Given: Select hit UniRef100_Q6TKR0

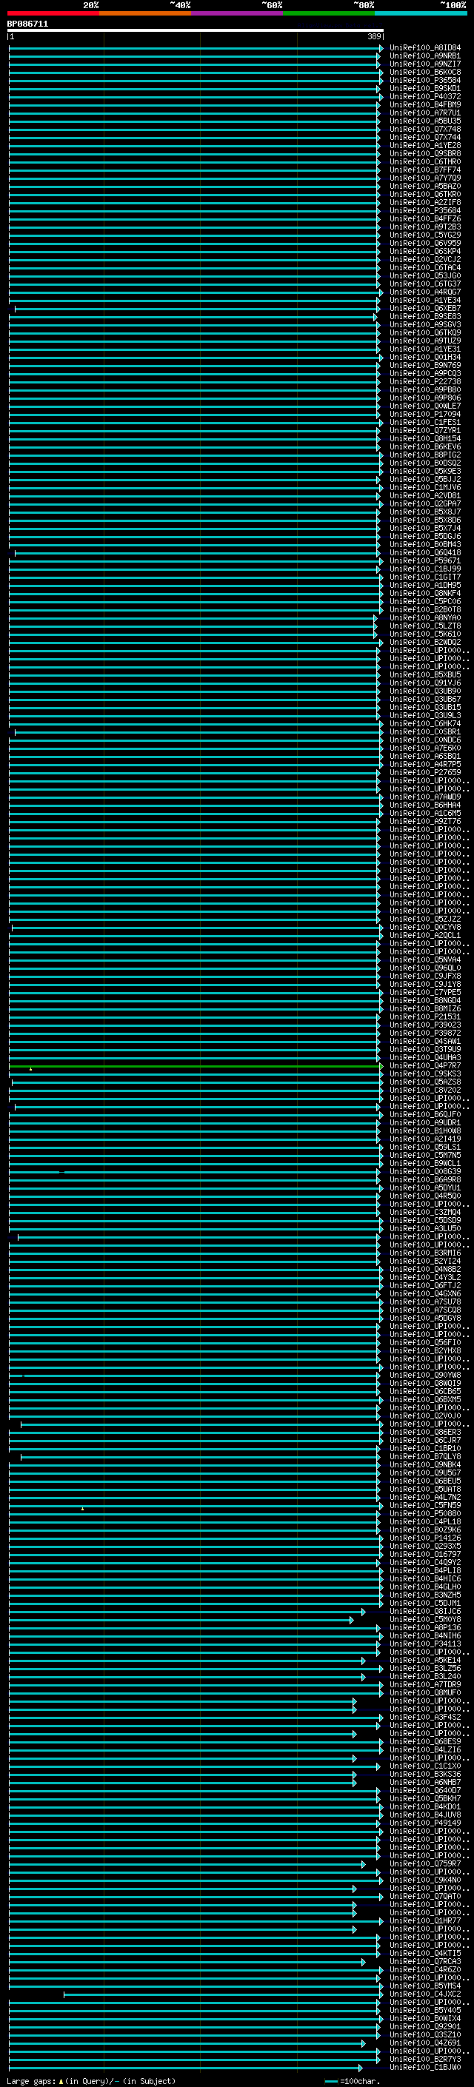Looking at the screenshot, I should click(424, 195).
